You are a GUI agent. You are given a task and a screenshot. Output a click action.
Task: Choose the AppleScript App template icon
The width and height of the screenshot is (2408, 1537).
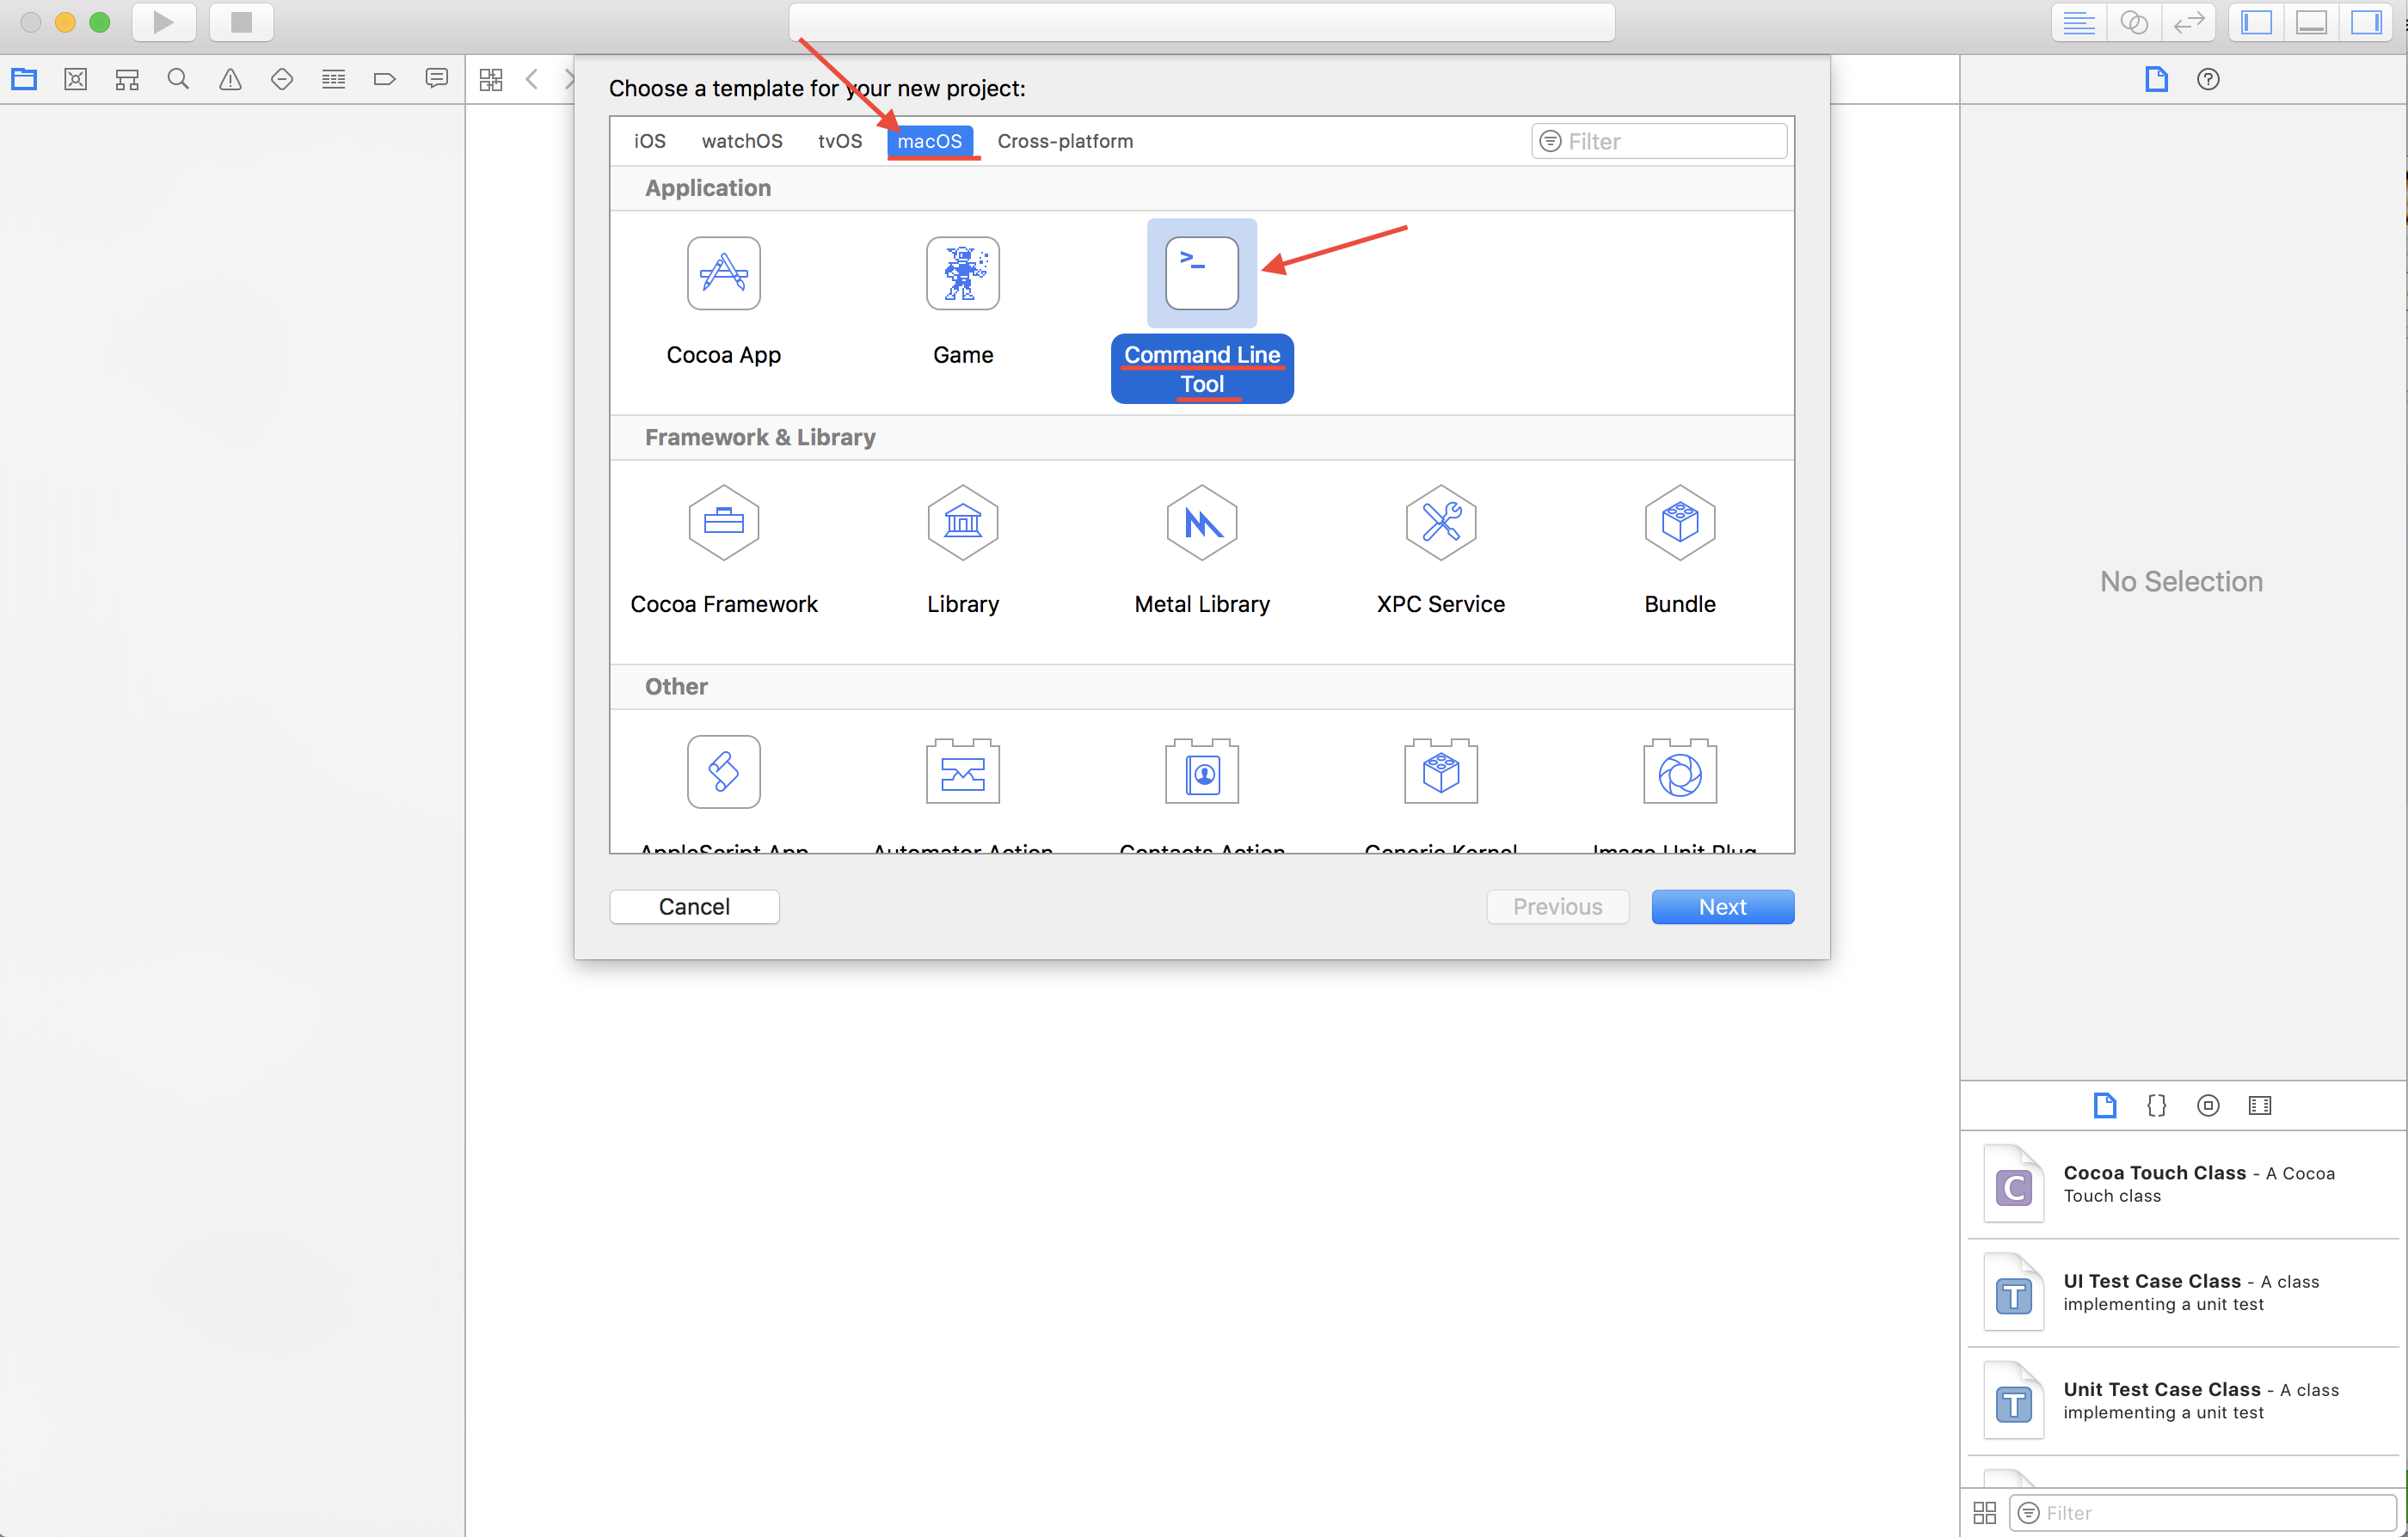pyautogui.click(x=724, y=771)
